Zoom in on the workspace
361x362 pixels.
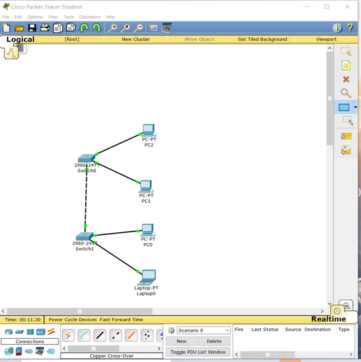pos(112,28)
